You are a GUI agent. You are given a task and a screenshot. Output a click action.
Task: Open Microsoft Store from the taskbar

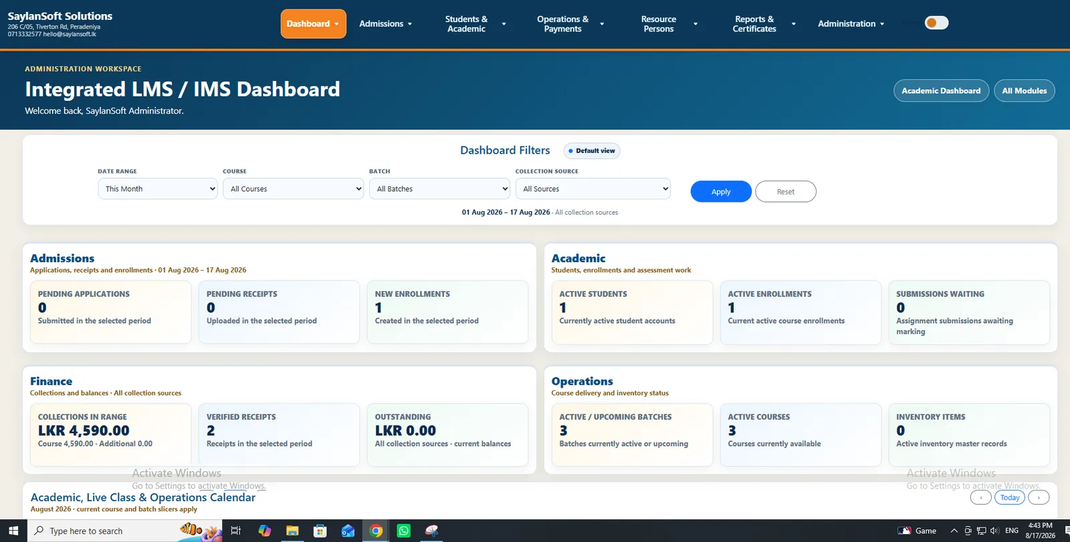pos(320,531)
